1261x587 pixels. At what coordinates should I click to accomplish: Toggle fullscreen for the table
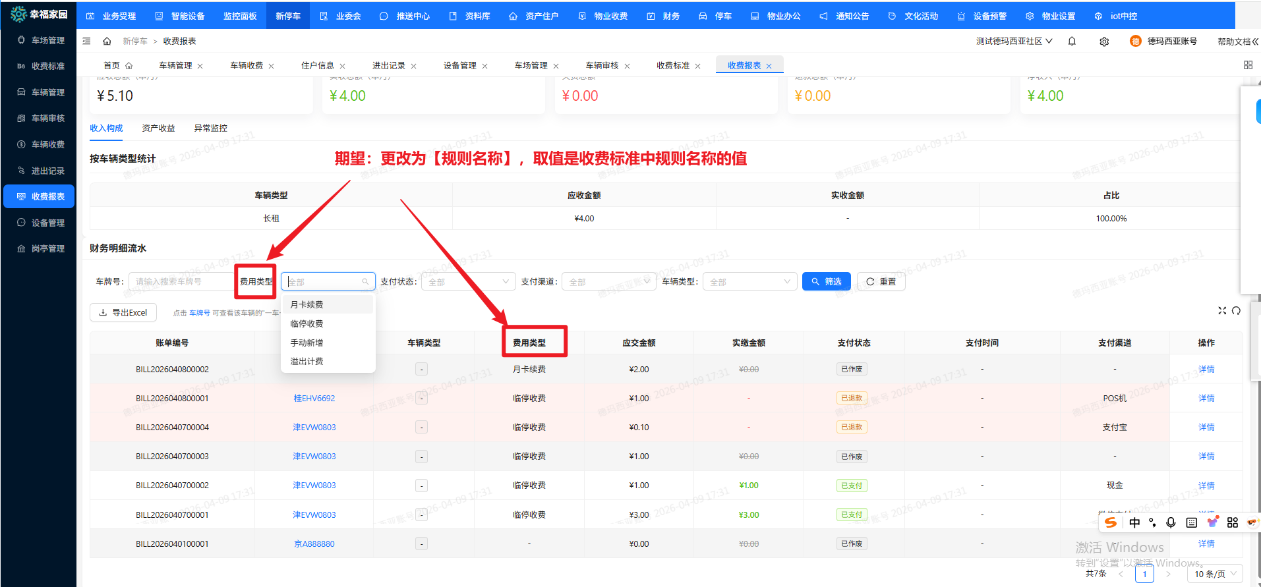[1222, 311]
